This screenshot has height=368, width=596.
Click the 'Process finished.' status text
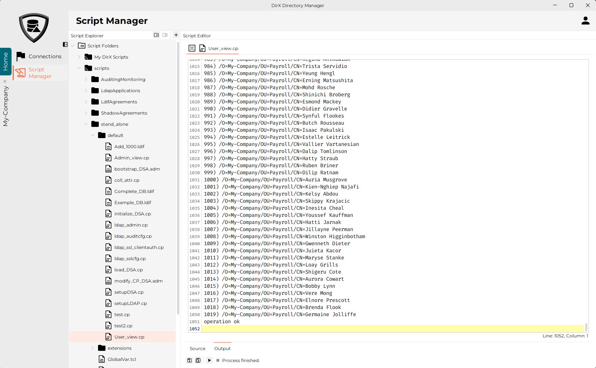click(x=241, y=361)
